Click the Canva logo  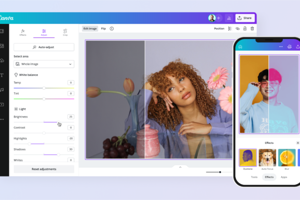click(6, 18)
